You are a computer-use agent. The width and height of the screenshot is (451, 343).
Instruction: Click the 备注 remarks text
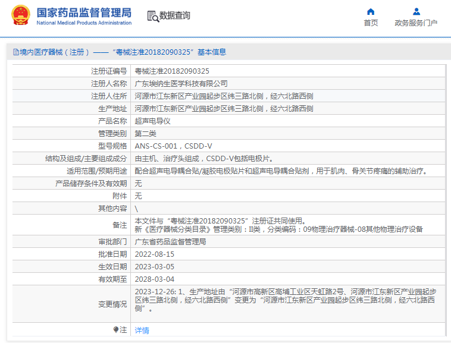[x=278, y=225]
